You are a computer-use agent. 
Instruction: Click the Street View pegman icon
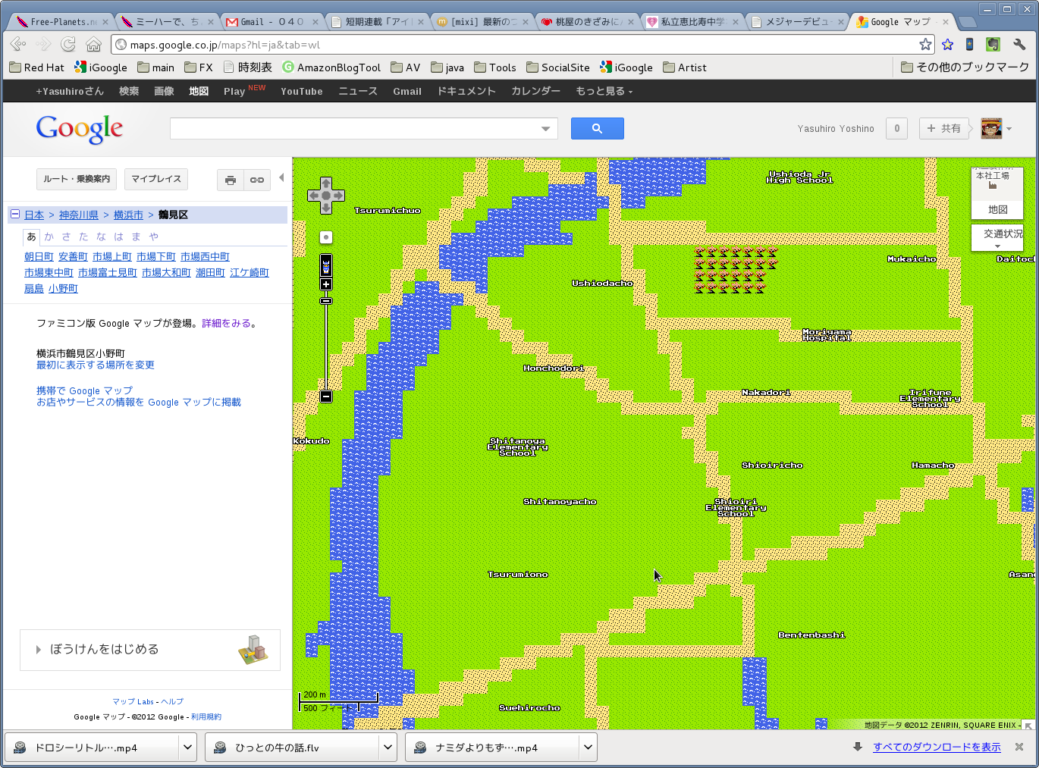(326, 265)
